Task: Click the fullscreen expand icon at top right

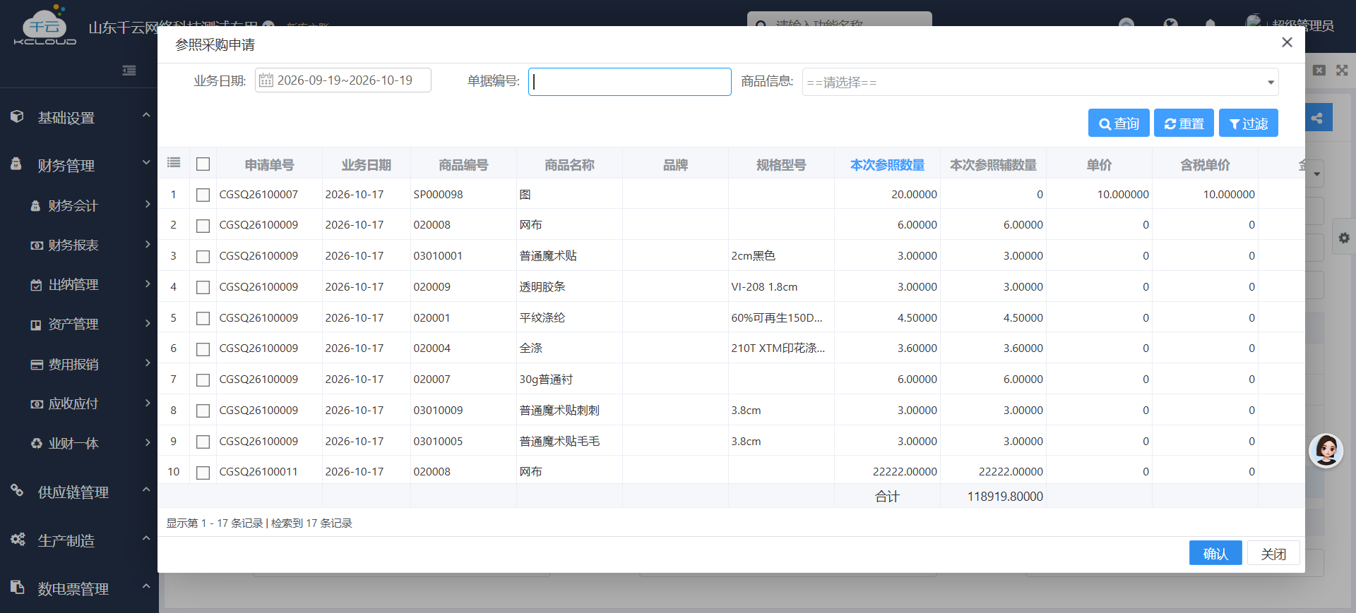Action: [x=1342, y=71]
